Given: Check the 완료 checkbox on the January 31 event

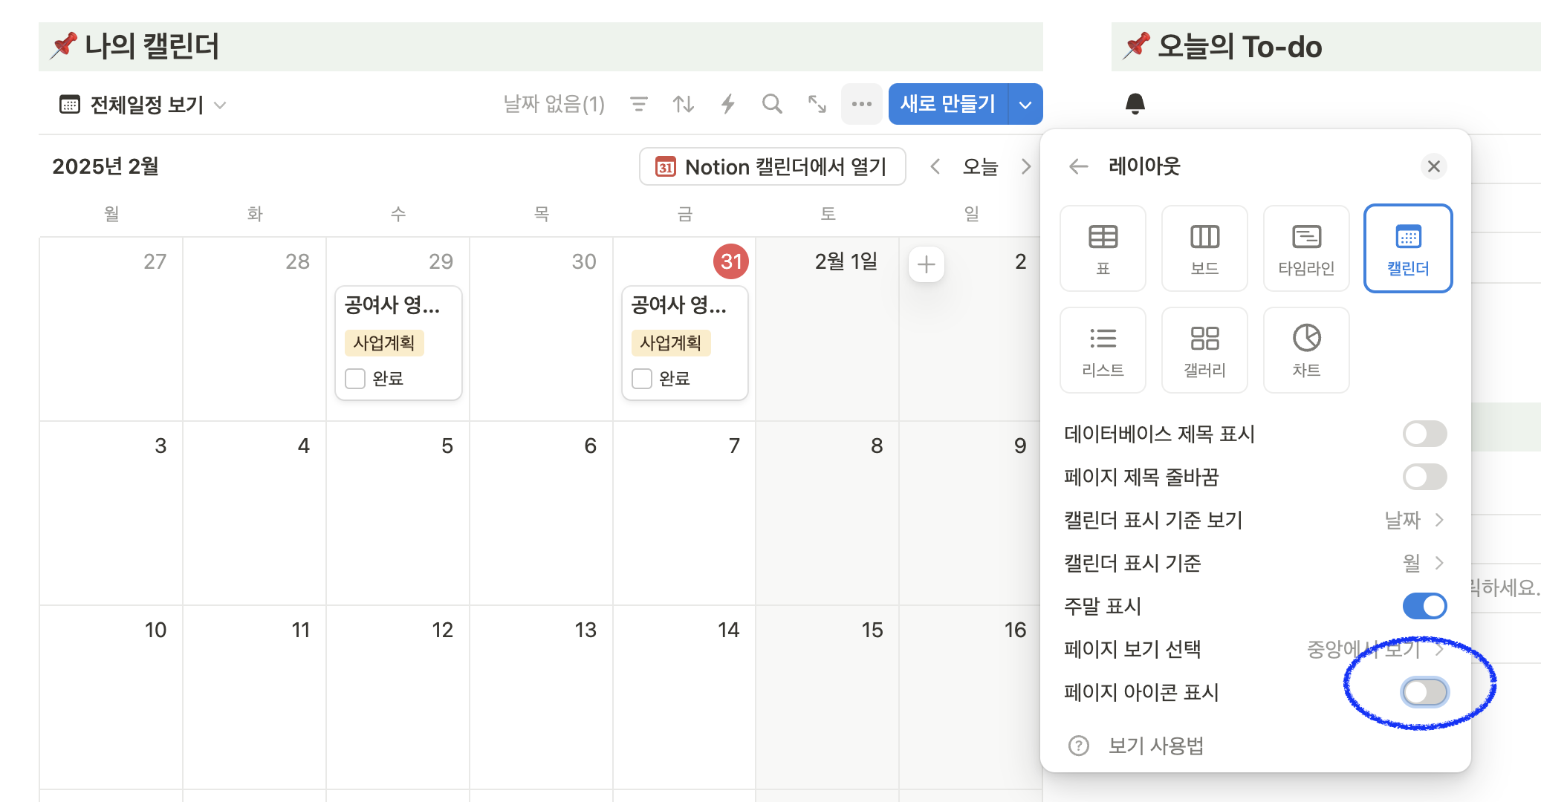Looking at the screenshot, I should click(641, 378).
